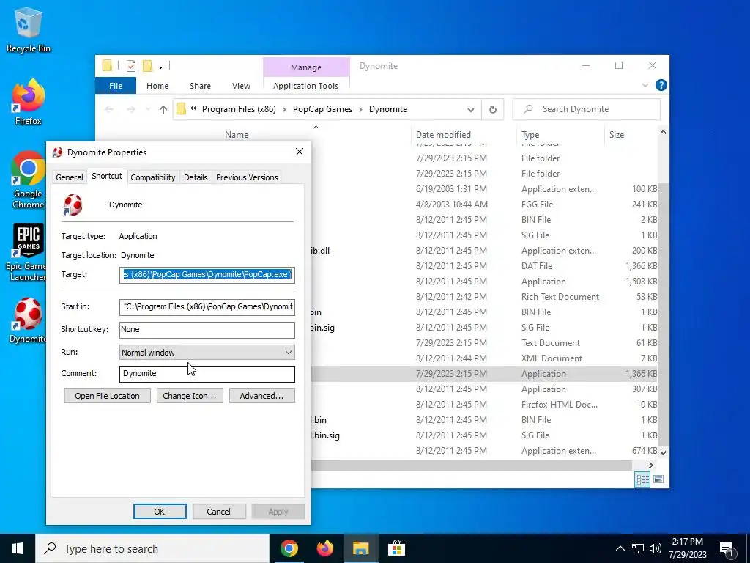Click the Open File Location button
Screen dimensions: 750x563
[x=107, y=396]
